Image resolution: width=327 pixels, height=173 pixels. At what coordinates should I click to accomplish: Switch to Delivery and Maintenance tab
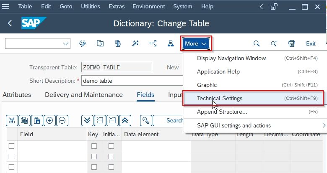coord(84,95)
